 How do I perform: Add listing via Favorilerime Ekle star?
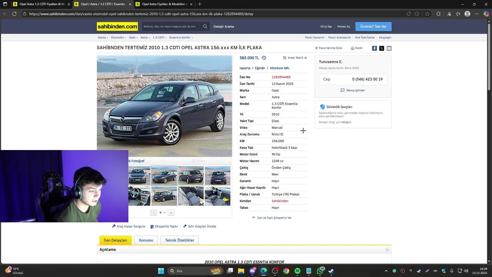[328, 48]
